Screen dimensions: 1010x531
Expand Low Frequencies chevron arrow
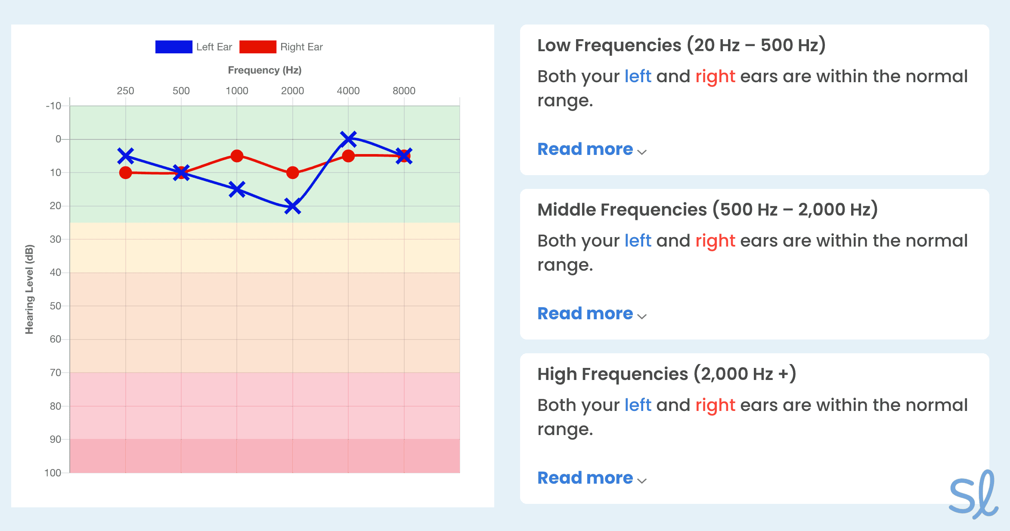pos(642,152)
